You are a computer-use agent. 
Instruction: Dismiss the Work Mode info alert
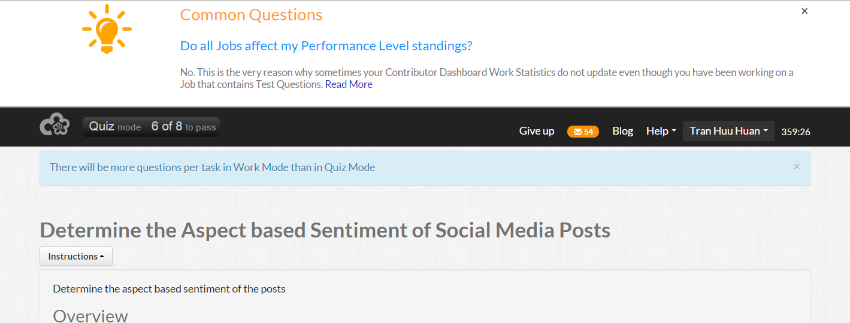[x=796, y=167]
